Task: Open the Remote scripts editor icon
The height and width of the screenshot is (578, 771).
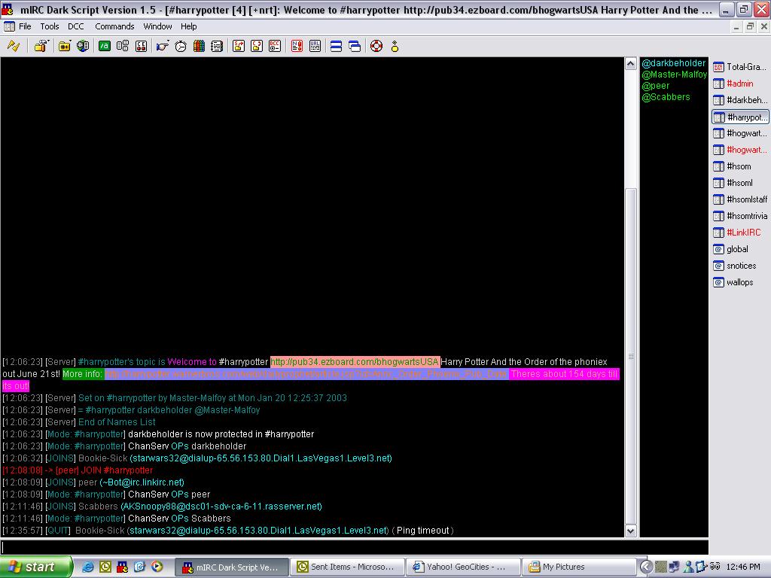Action: click(x=141, y=47)
